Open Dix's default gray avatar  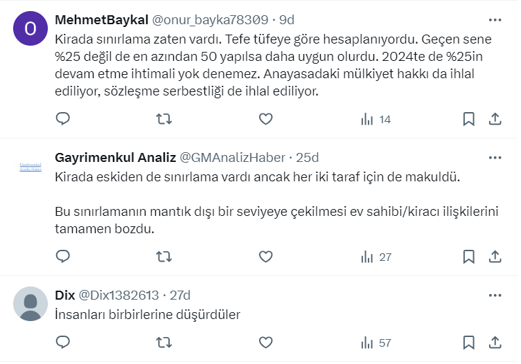30,303
